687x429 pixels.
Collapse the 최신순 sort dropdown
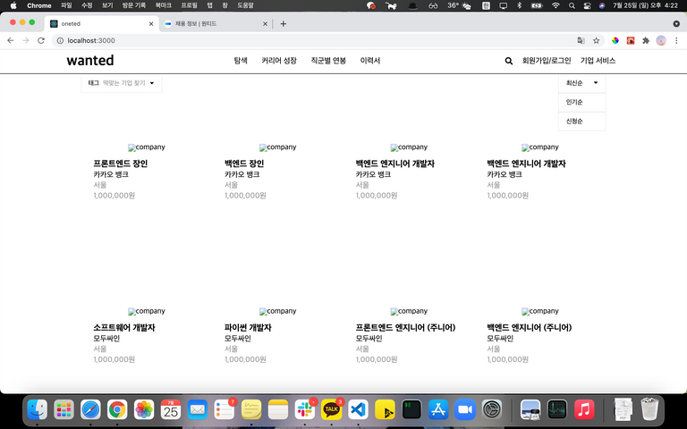coord(581,83)
